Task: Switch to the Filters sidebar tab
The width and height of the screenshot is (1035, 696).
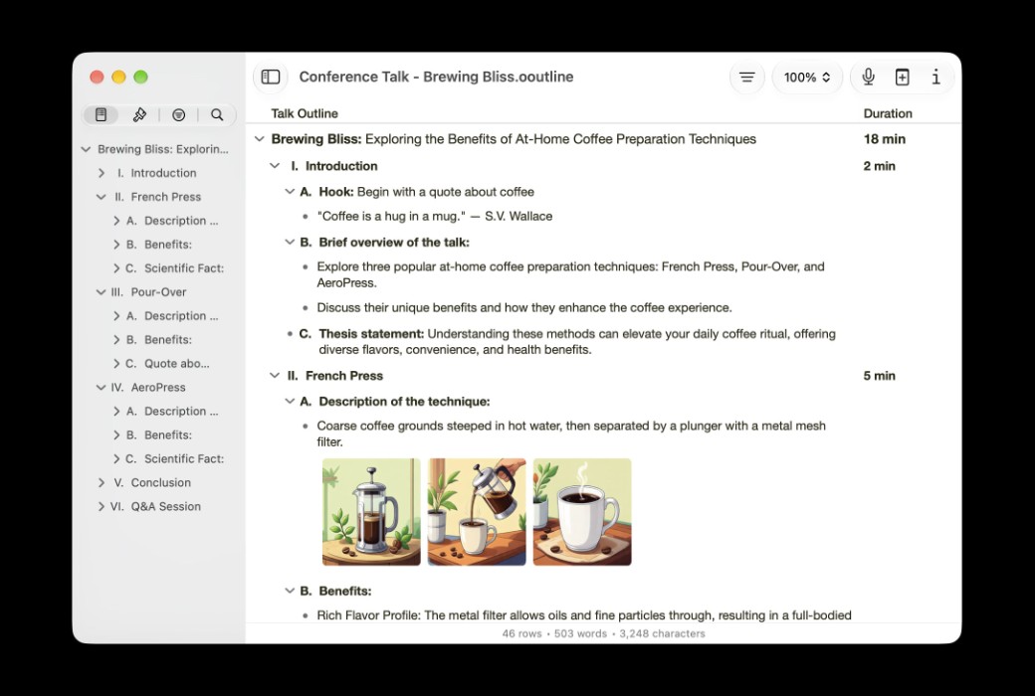Action: point(178,114)
